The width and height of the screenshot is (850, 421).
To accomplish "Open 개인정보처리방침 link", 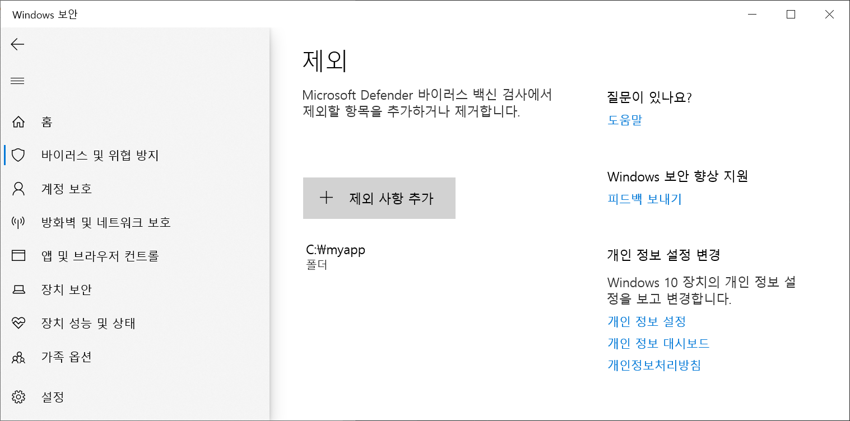I will 654,366.
